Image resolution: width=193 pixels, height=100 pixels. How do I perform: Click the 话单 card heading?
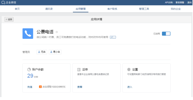tap(85, 69)
